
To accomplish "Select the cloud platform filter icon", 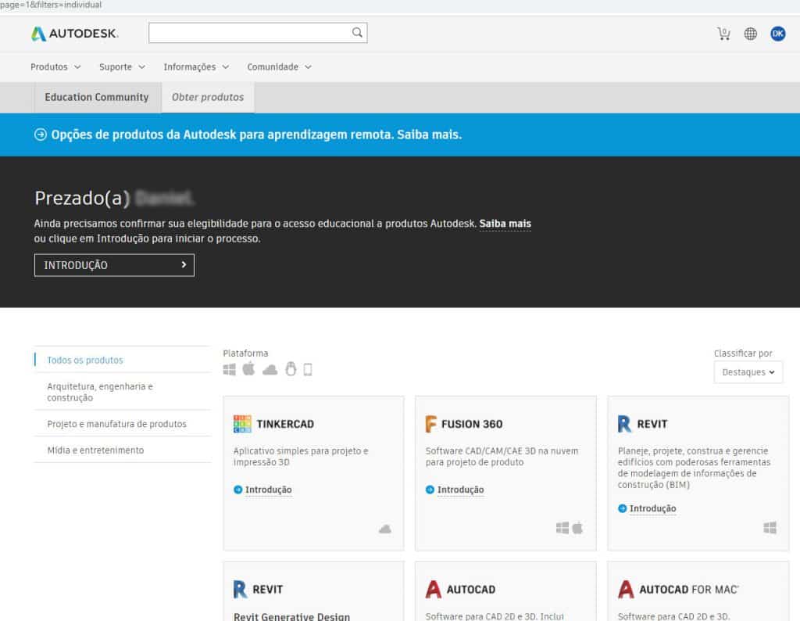I will (270, 368).
